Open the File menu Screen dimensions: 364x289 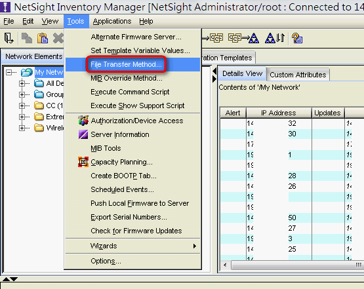click(x=9, y=22)
